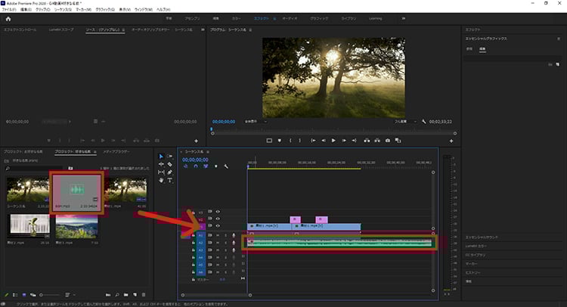Select the Pen tool
Screen dimensions: 567x307
pyautogui.click(x=169, y=172)
